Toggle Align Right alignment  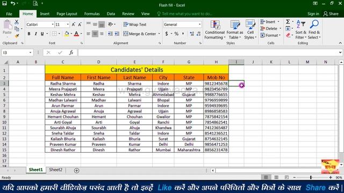(102, 34)
